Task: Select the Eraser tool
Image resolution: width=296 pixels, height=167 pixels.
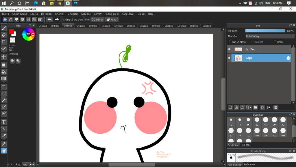Action: tap(4, 35)
